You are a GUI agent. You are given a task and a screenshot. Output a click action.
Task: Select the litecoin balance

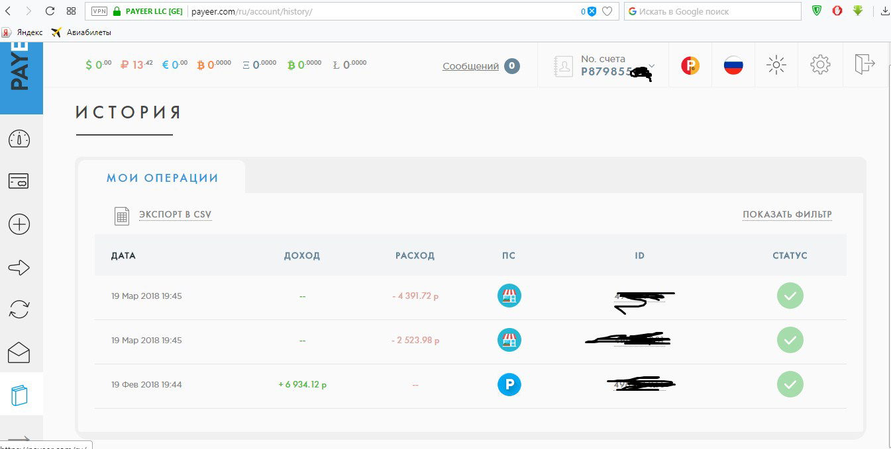(349, 65)
